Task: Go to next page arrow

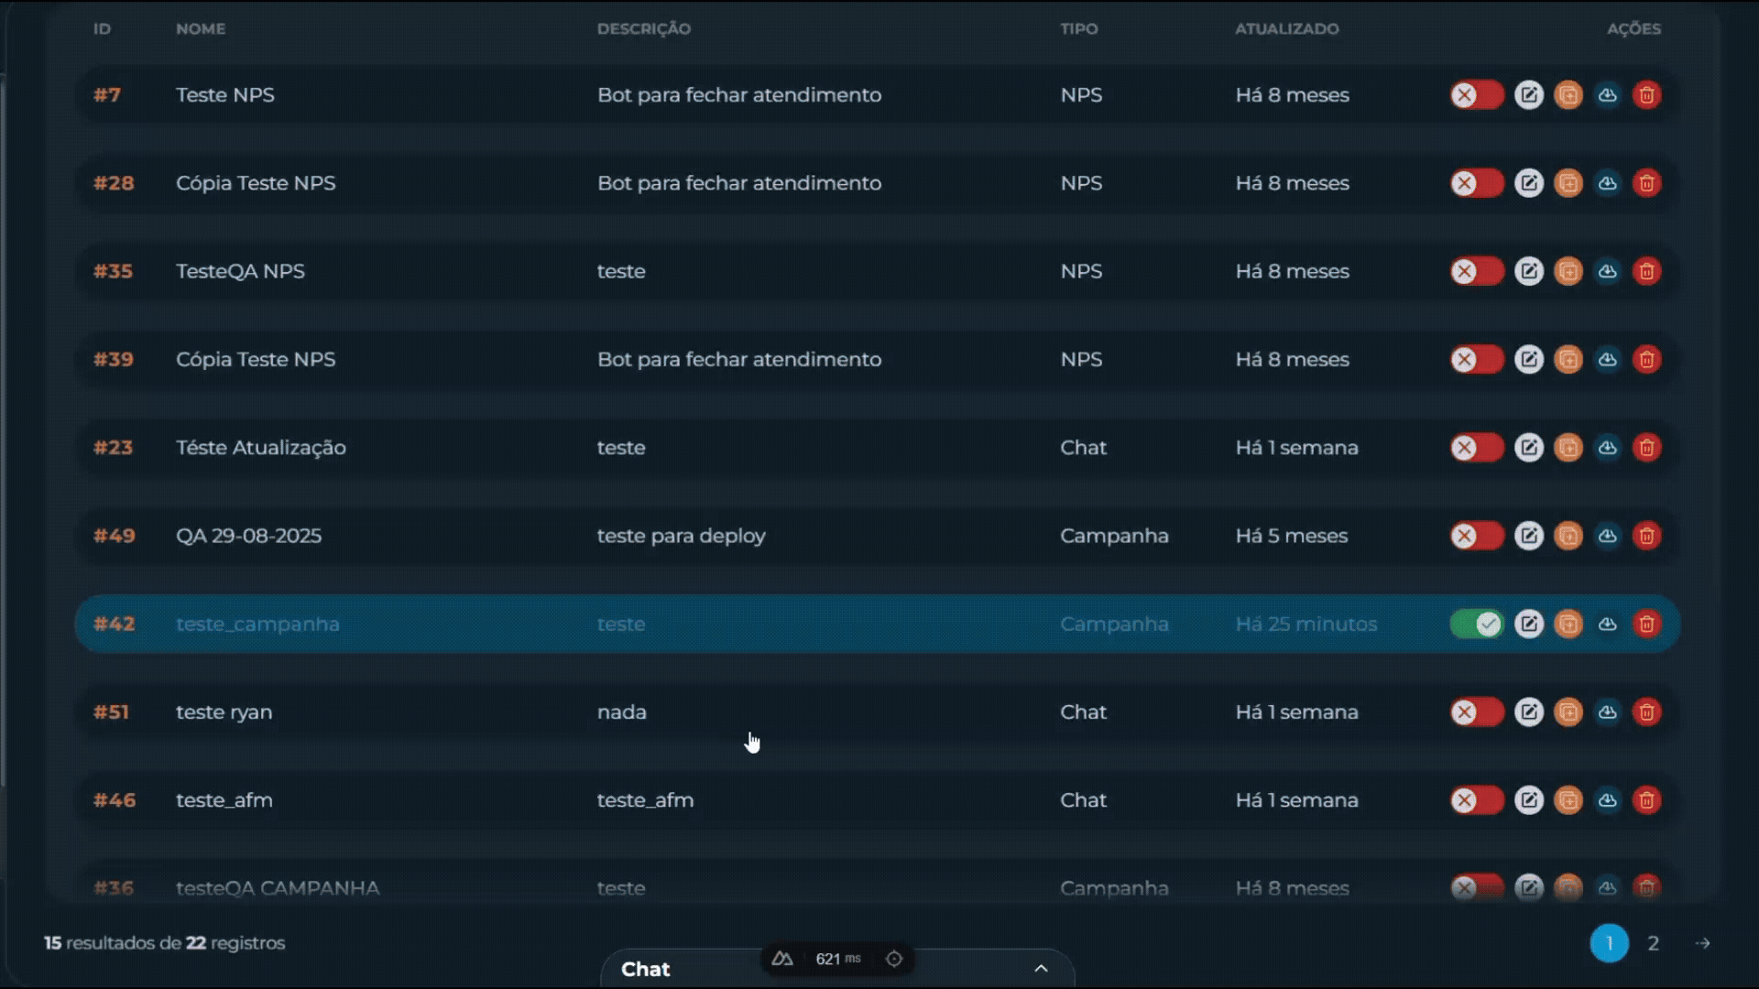Action: coord(1703,943)
